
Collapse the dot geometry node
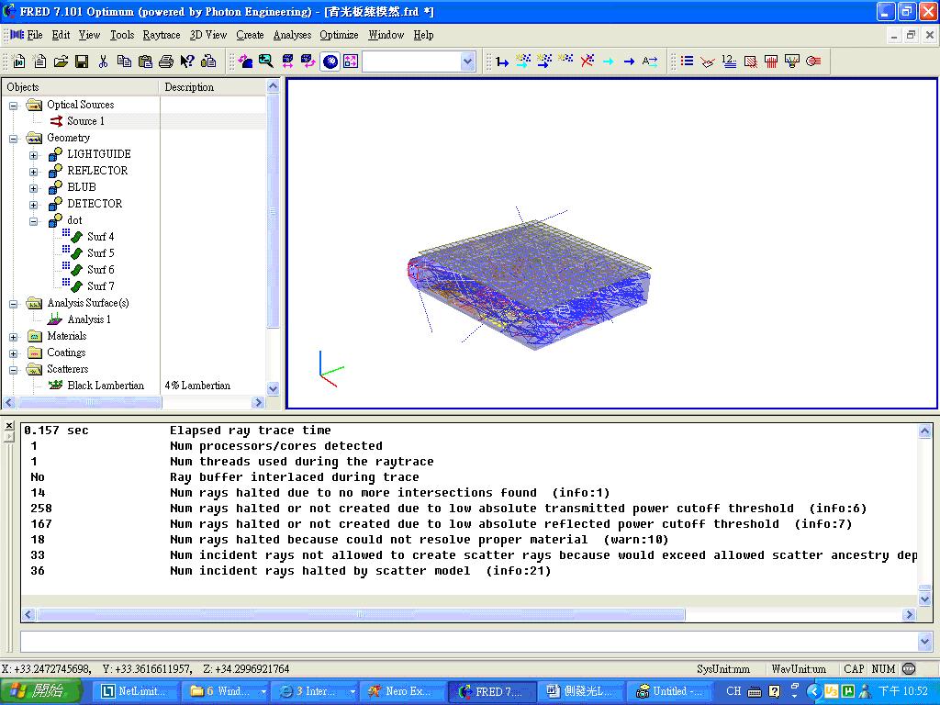click(34, 221)
